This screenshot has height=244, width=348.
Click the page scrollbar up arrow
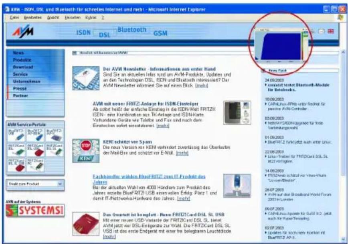coord(343,52)
